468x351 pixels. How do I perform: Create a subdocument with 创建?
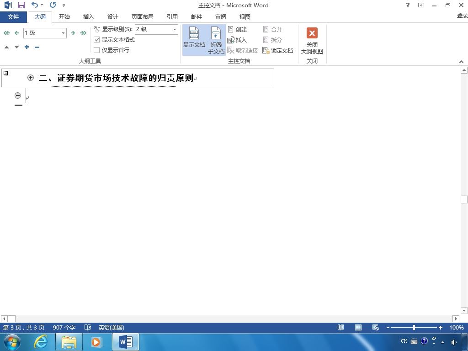237,29
